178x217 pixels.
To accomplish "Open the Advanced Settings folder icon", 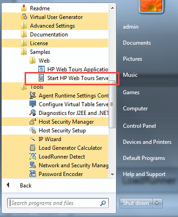I will 24,26.
